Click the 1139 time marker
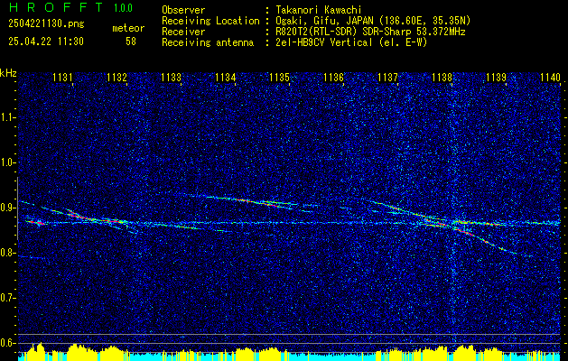The height and width of the screenshot is (361, 568). 496,77
